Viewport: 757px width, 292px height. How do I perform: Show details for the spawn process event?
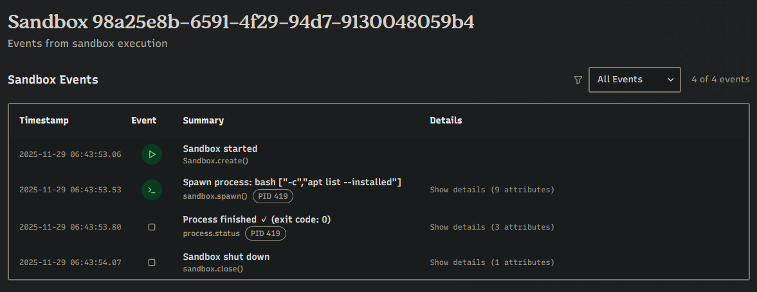tap(491, 190)
